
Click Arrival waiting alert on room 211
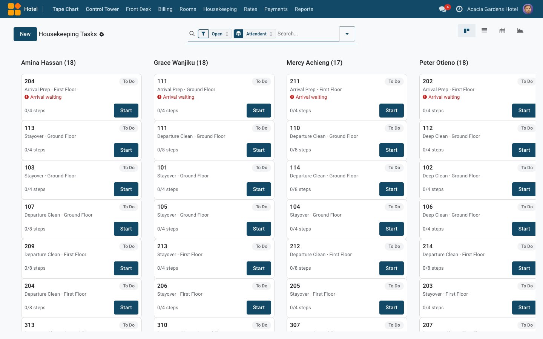[308, 97]
